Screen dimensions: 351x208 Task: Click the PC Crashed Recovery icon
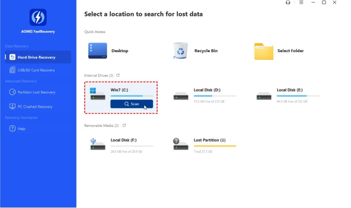tap(12, 107)
